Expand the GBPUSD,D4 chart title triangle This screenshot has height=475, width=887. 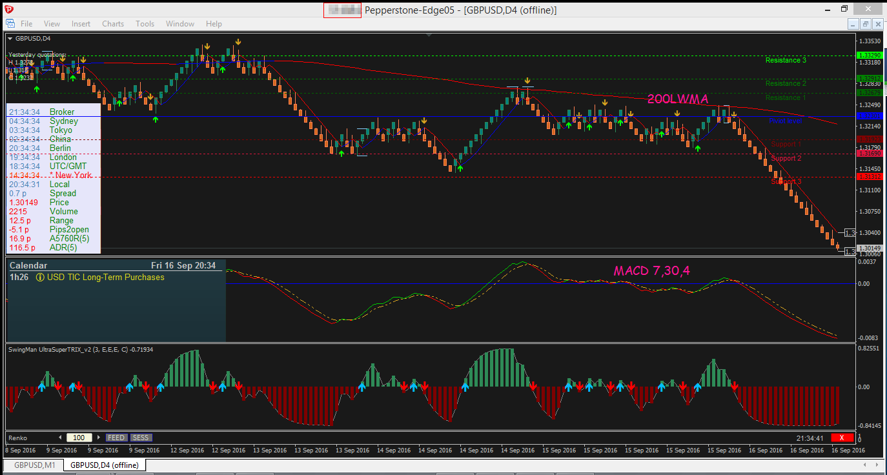[x=10, y=39]
